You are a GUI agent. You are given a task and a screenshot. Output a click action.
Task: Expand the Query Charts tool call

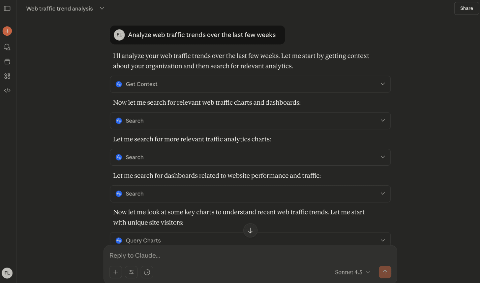250,240
